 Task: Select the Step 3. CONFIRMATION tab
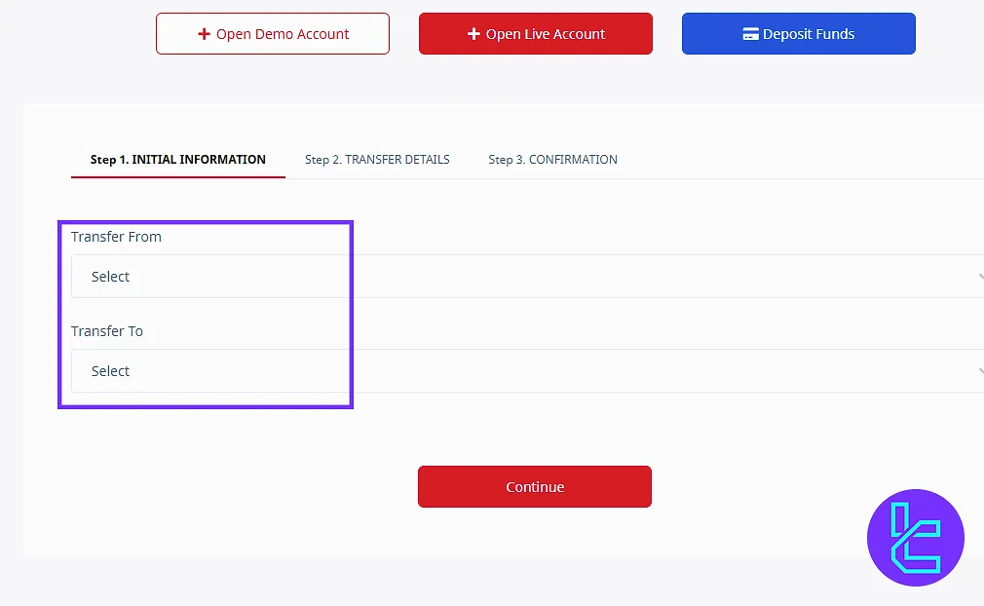(552, 160)
